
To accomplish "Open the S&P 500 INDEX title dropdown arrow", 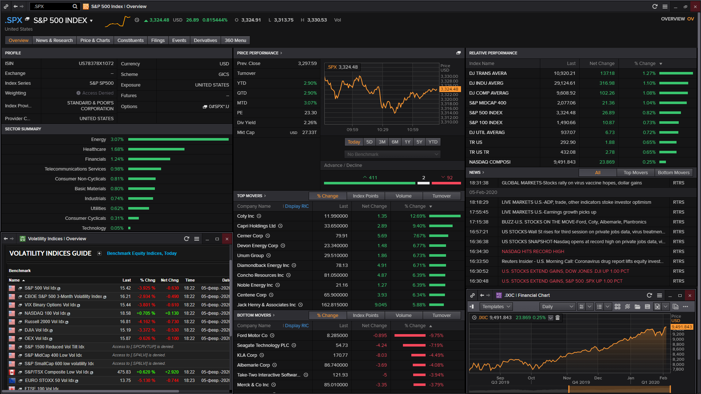I will pos(91,21).
